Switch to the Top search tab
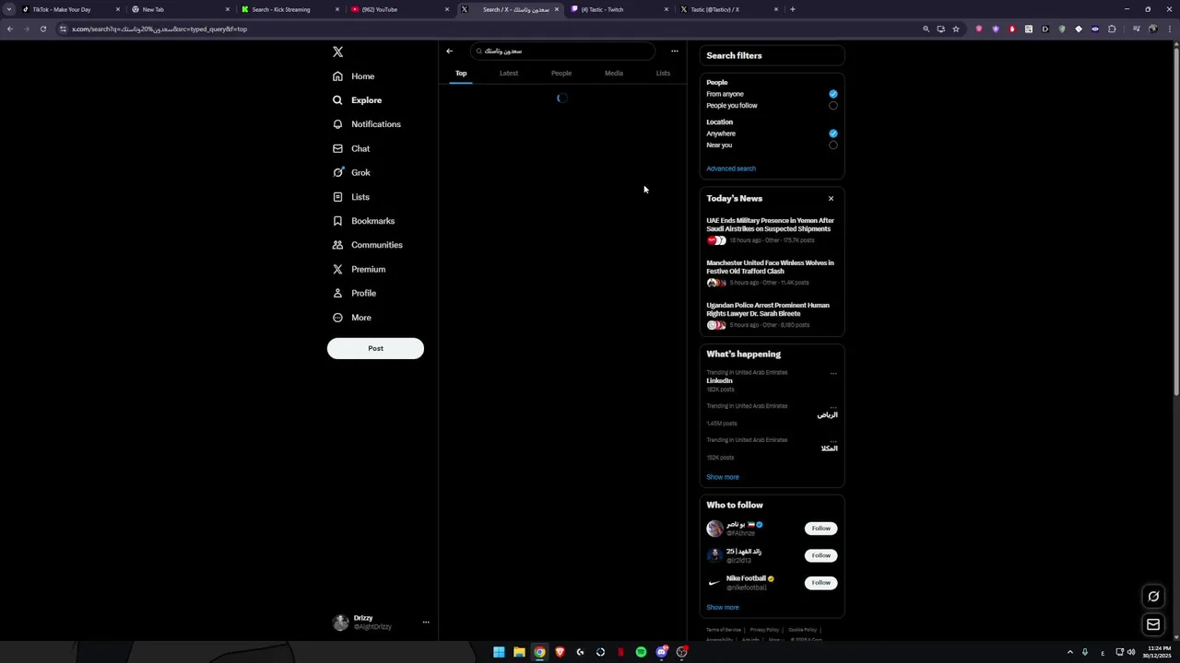The image size is (1180, 663). click(x=461, y=73)
